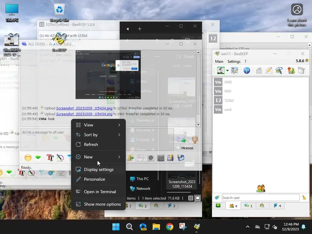Expand the View submenu in the context menu
Viewport: 312px width, 234px height.
pyautogui.click(x=98, y=125)
